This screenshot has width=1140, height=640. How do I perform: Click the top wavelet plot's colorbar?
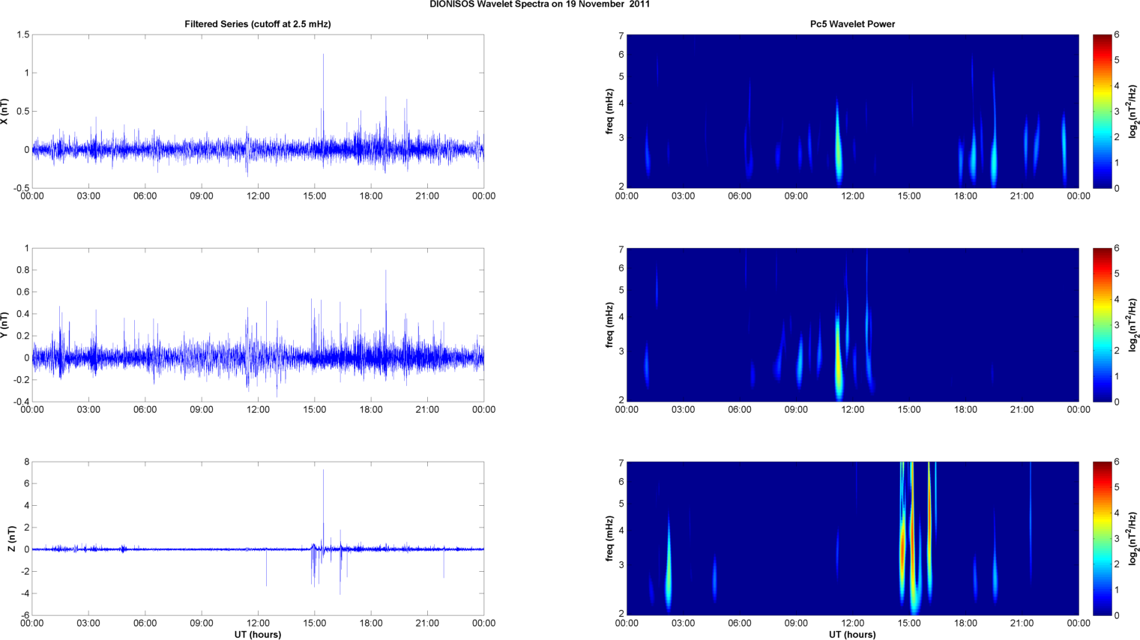click(x=1102, y=111)
